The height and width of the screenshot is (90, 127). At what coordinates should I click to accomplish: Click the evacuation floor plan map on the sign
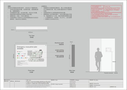click(x=36, y=55)
